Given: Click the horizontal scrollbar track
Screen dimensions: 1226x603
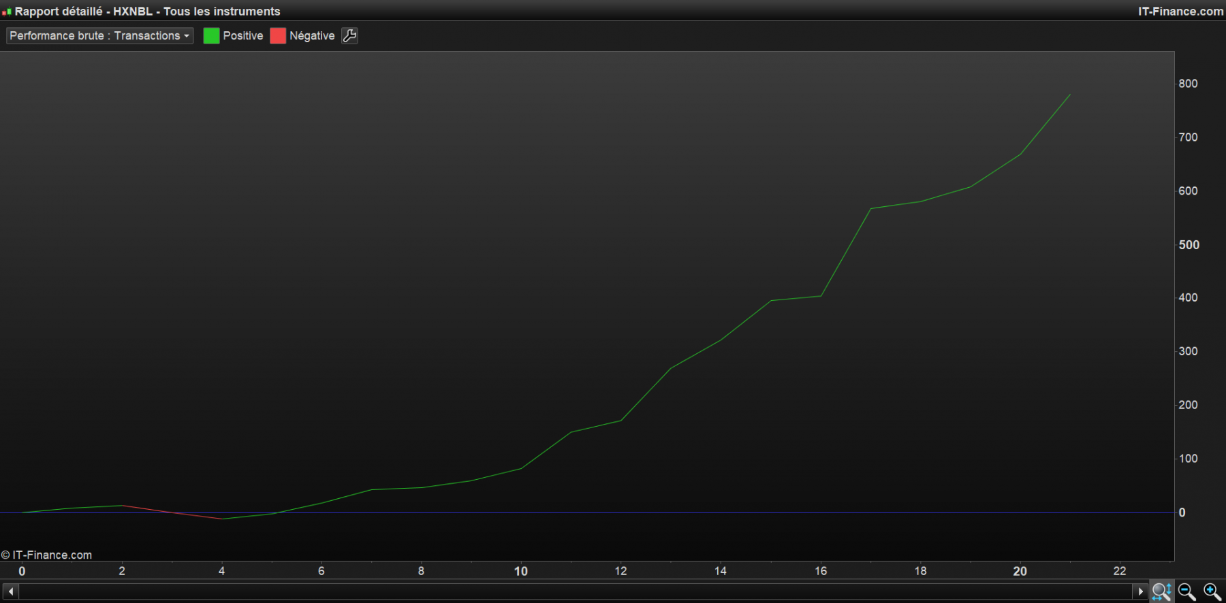Looking at the screenshot, I should coord(576,591).
